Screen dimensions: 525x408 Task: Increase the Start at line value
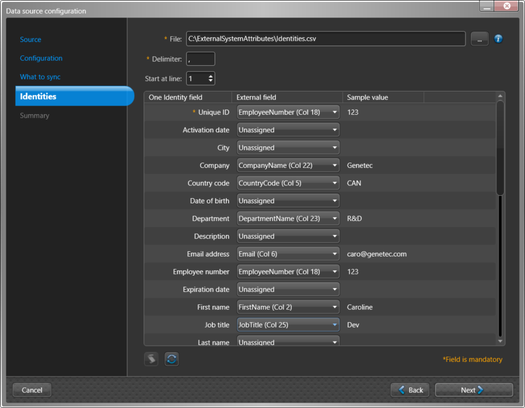tap(211, 75)
